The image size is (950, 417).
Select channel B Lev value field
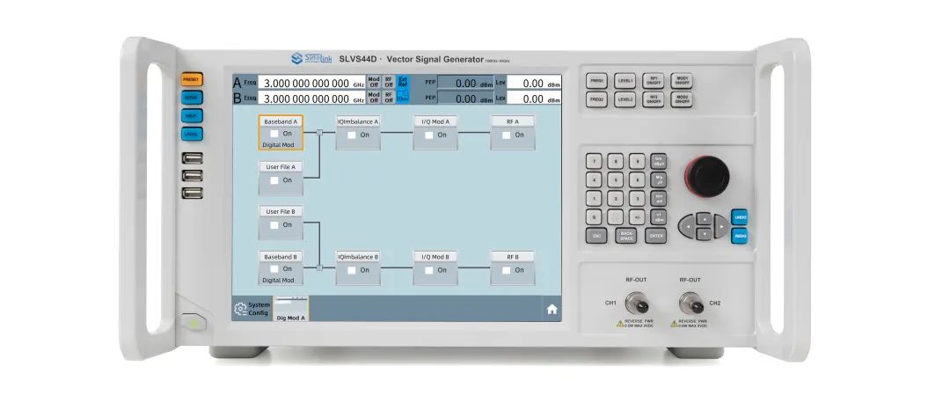click(534, 99)
